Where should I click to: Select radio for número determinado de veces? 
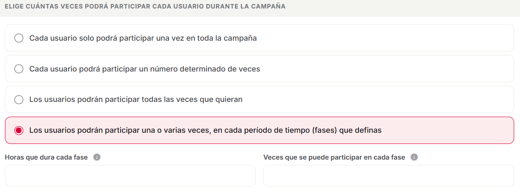tap(19, 69)
